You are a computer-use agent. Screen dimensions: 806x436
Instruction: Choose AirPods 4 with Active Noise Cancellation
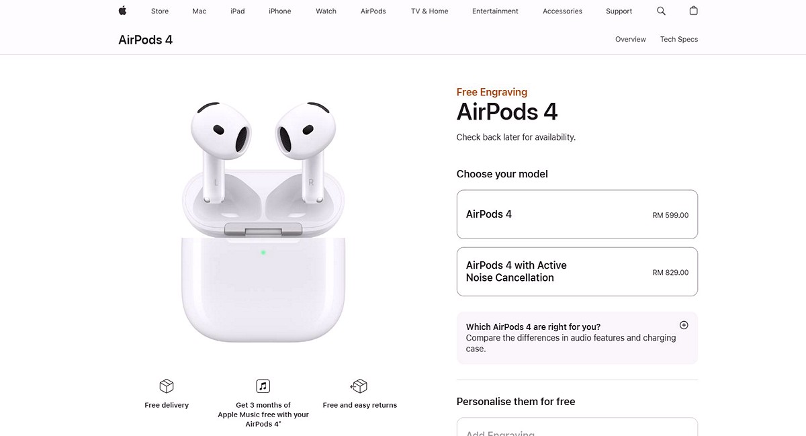point(577,271)
